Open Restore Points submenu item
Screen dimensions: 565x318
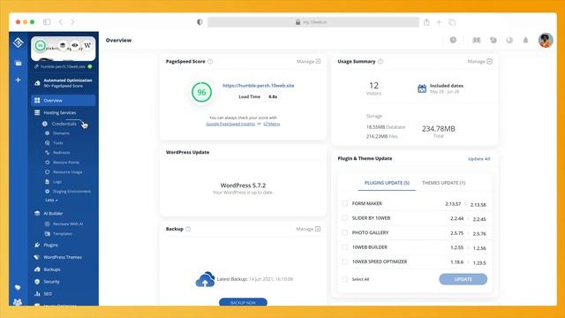point(66,163)
